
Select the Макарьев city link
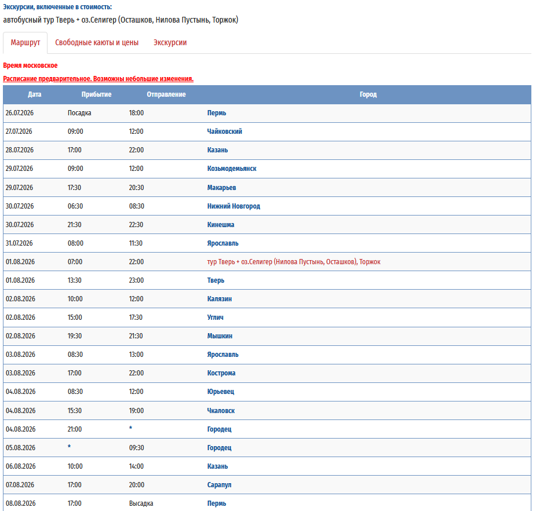coord(221,188)
